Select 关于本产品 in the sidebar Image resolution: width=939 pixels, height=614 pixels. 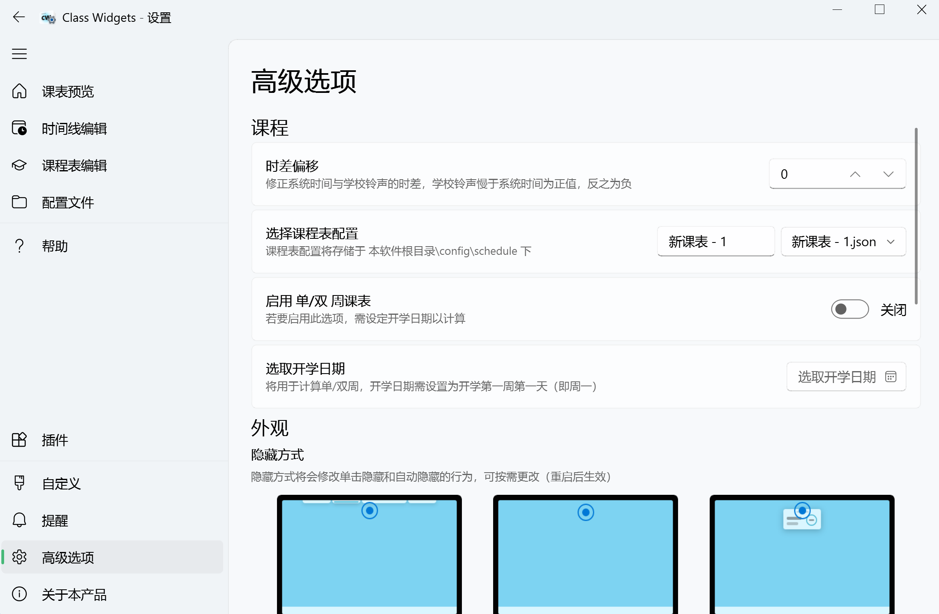pyautogui.click(x=112, y=594)
